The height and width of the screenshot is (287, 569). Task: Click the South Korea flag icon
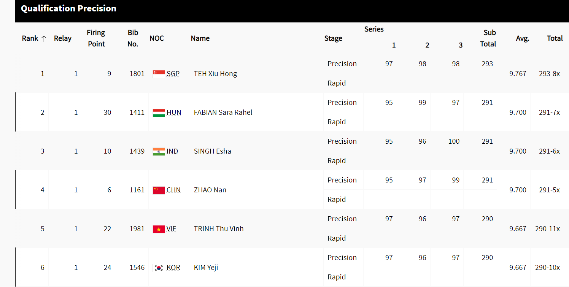point(159,268)
